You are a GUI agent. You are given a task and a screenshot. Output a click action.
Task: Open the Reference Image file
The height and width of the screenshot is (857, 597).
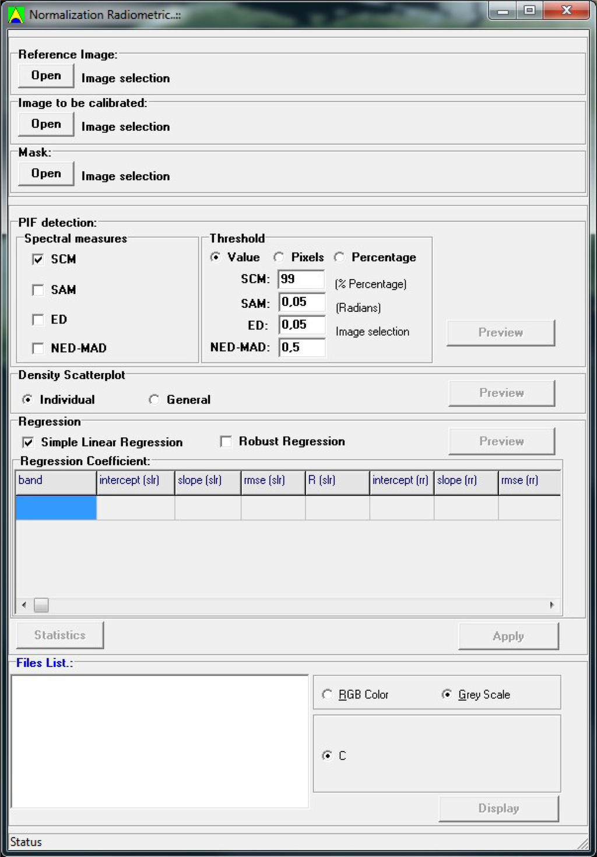click(x=46, y=76)
